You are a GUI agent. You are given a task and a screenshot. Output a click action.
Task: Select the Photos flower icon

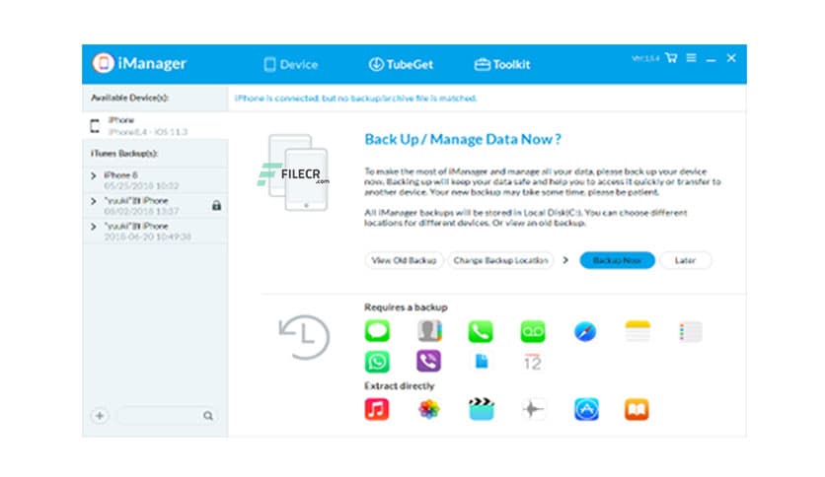(x=429, y=409)
